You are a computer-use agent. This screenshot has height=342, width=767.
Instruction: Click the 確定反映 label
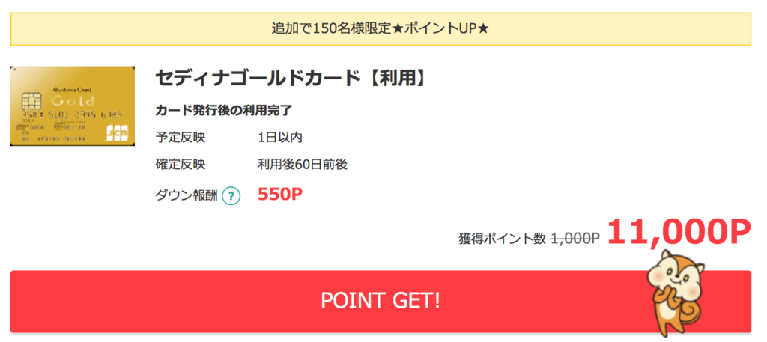[181, 164]
